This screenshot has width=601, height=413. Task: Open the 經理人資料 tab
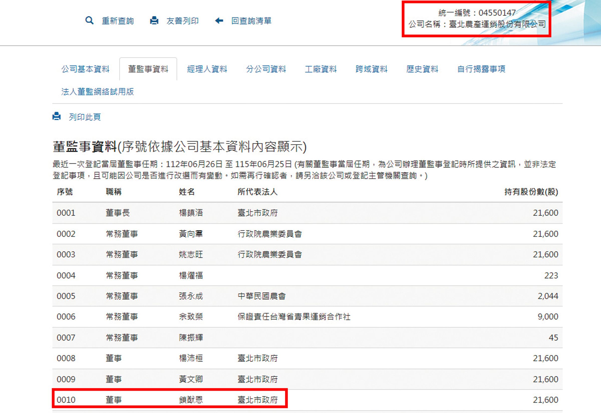point(207,69)
